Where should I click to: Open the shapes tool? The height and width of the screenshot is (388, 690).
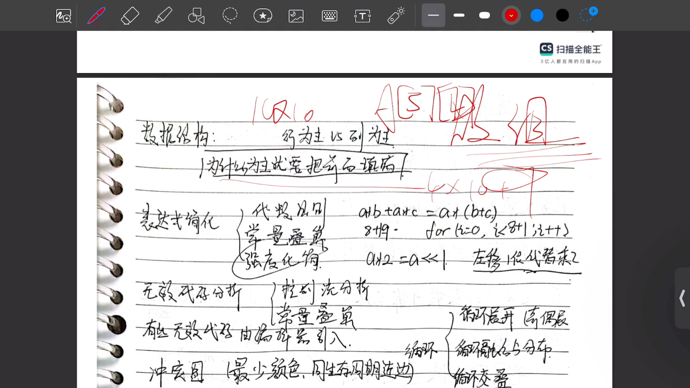point(196,16)
